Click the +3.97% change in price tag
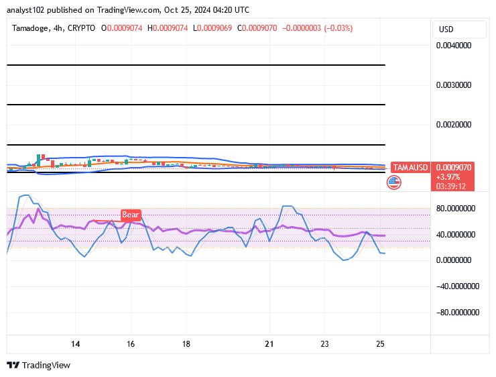Image resolution: width=496 pixels, height=377 pixels. (448, 177)
